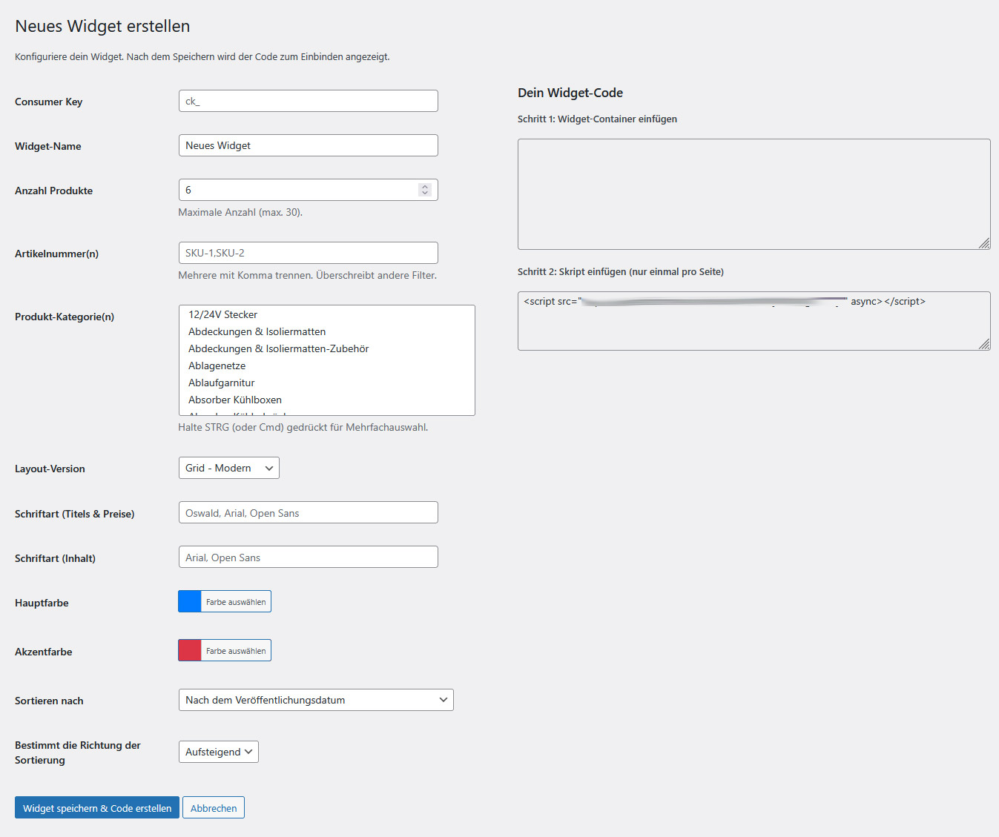Select the Ablagenetze category option
The image size is (999, 837).
tap(217, 365)
